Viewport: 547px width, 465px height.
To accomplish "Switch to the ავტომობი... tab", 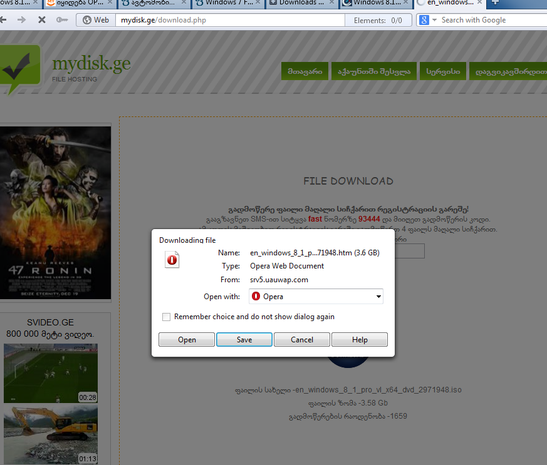I will (155, 3).
